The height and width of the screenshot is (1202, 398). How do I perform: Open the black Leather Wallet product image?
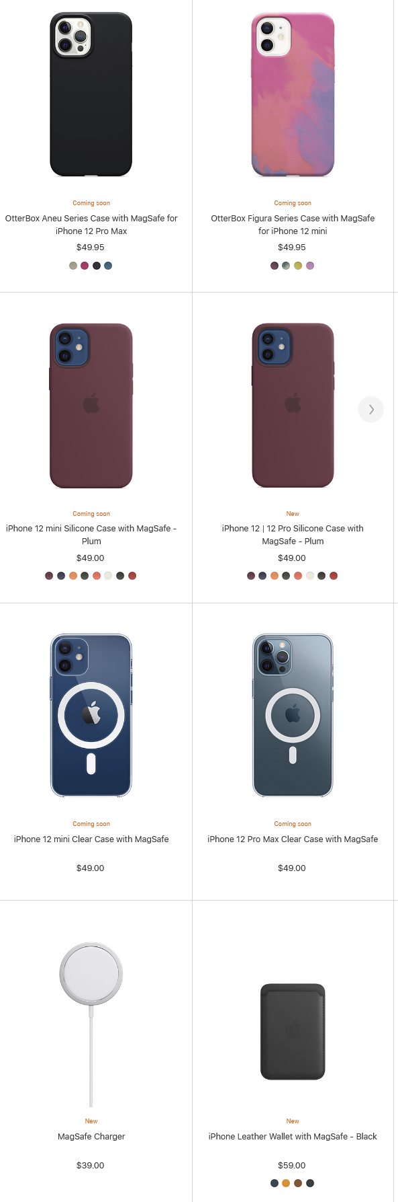(293, 1032)
